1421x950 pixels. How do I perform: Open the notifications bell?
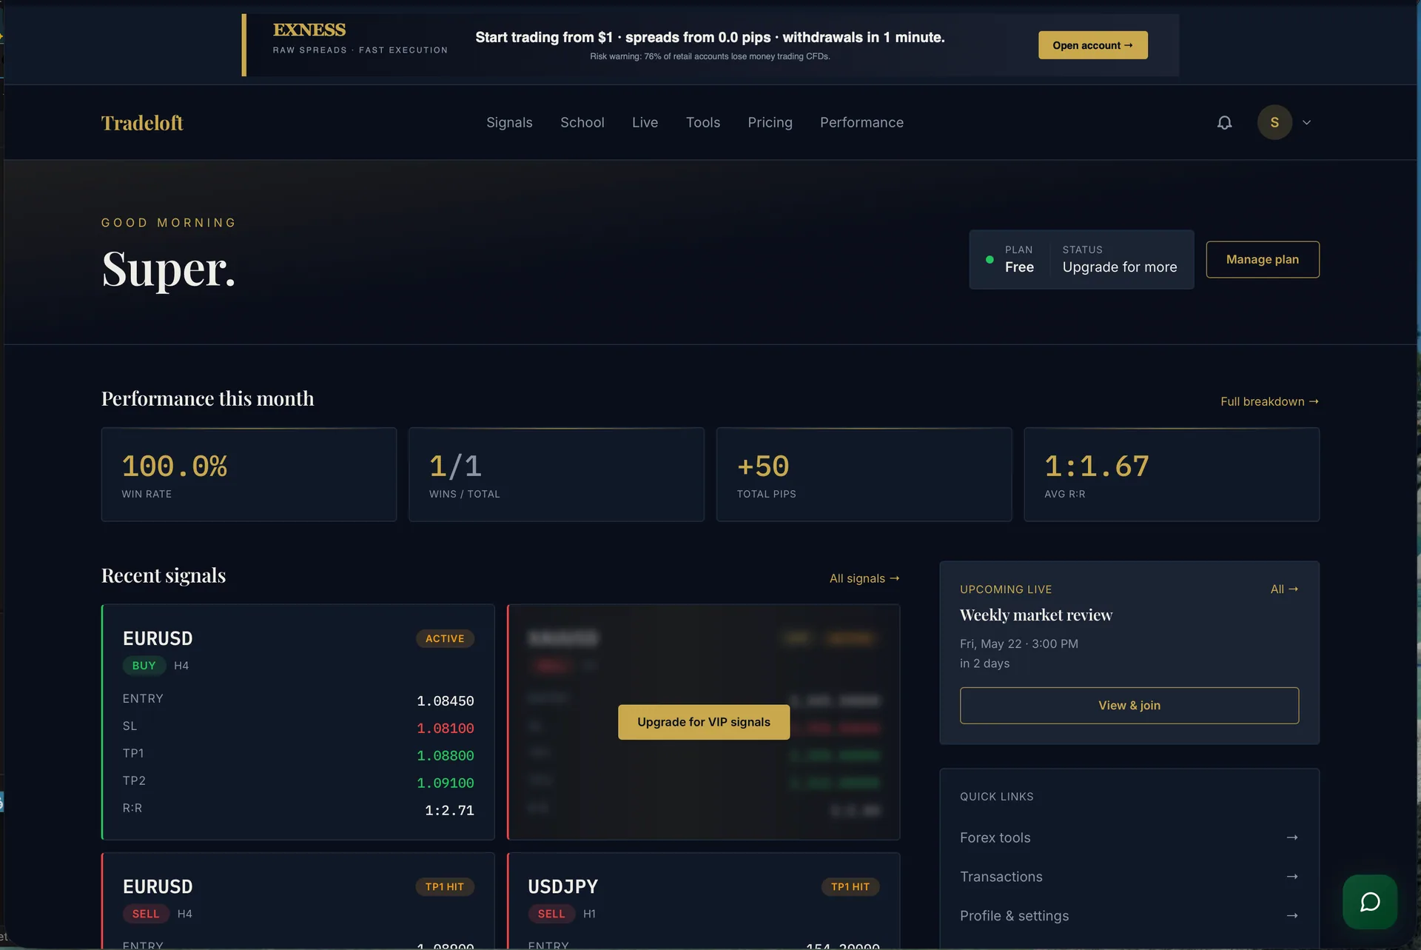(1224, 123)
